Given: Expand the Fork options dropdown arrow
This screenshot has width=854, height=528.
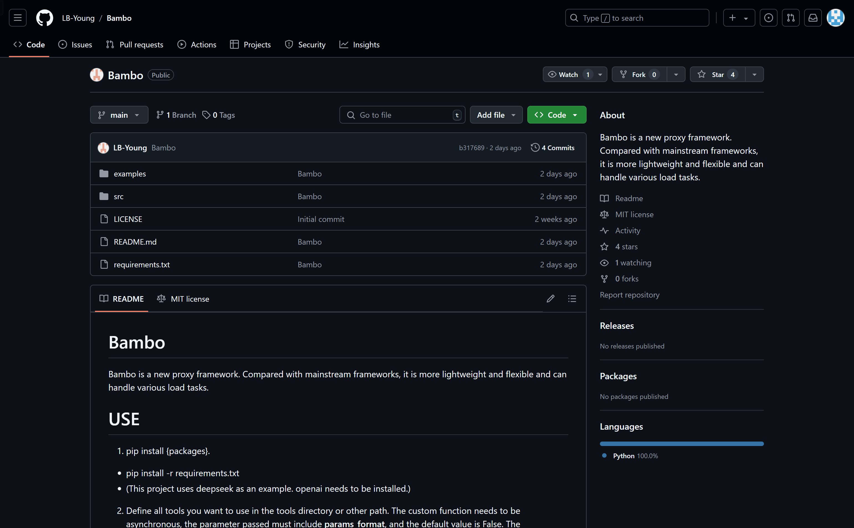Looking at the screenshot, I should point(676,75).
